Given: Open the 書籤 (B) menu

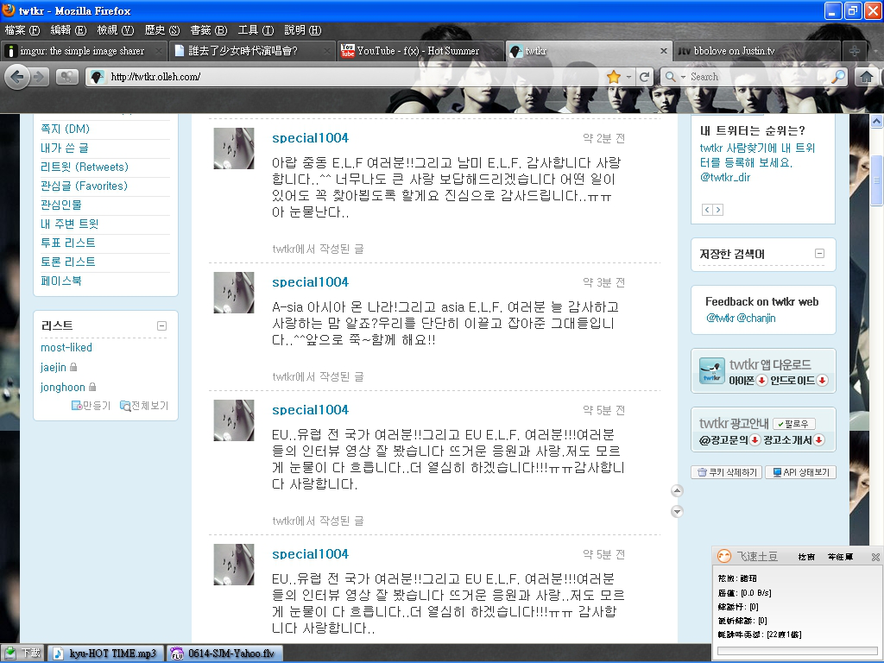Looking at the screenshot, I should [x=209, y=30].
